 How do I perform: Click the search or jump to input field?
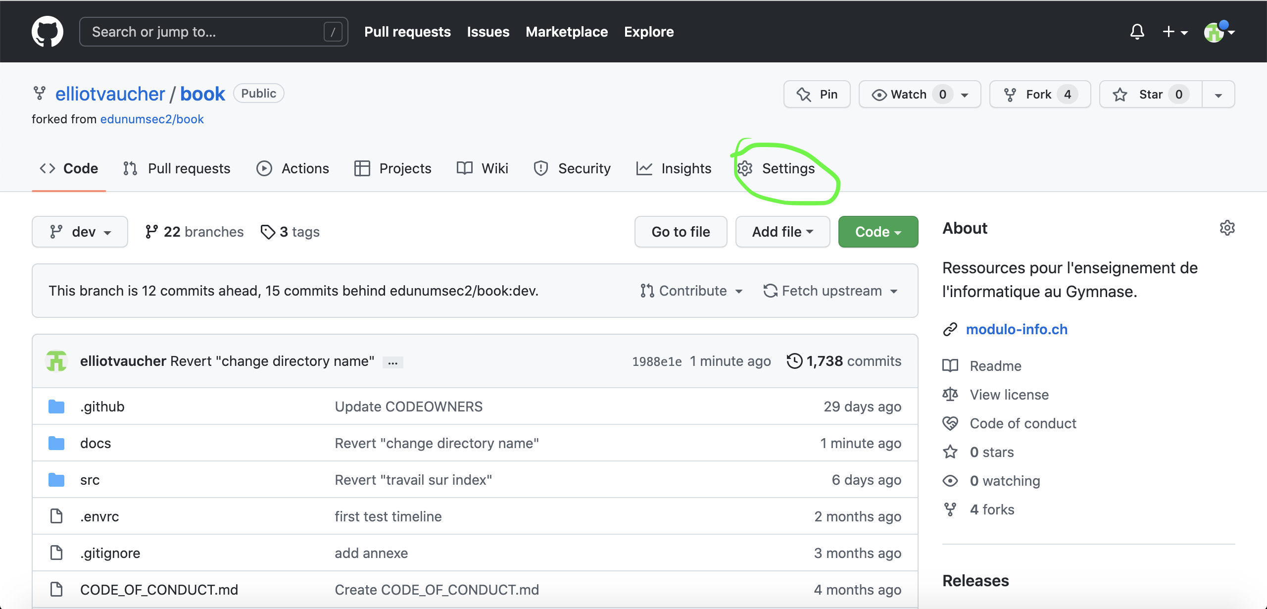click(x=213, y=32)
